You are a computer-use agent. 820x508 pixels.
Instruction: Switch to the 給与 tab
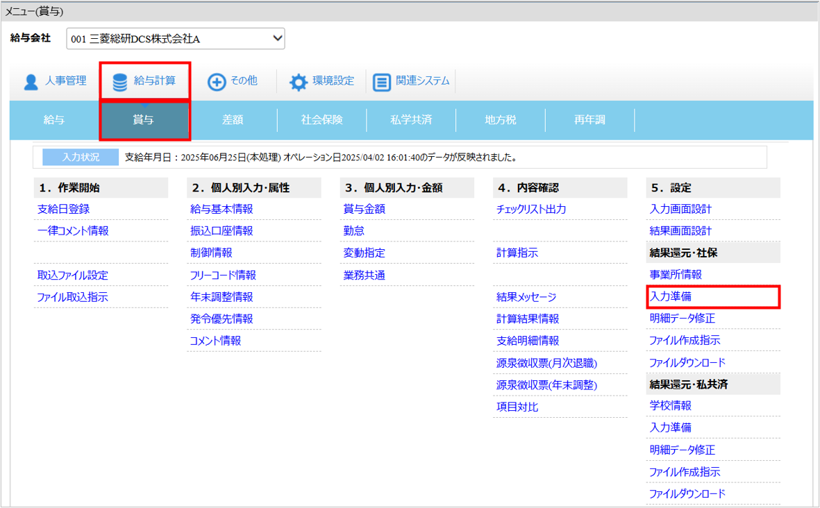point(54,119)
